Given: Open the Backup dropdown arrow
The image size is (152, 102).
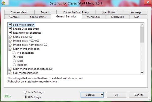Looking at the screenshot, I should 102,95.
